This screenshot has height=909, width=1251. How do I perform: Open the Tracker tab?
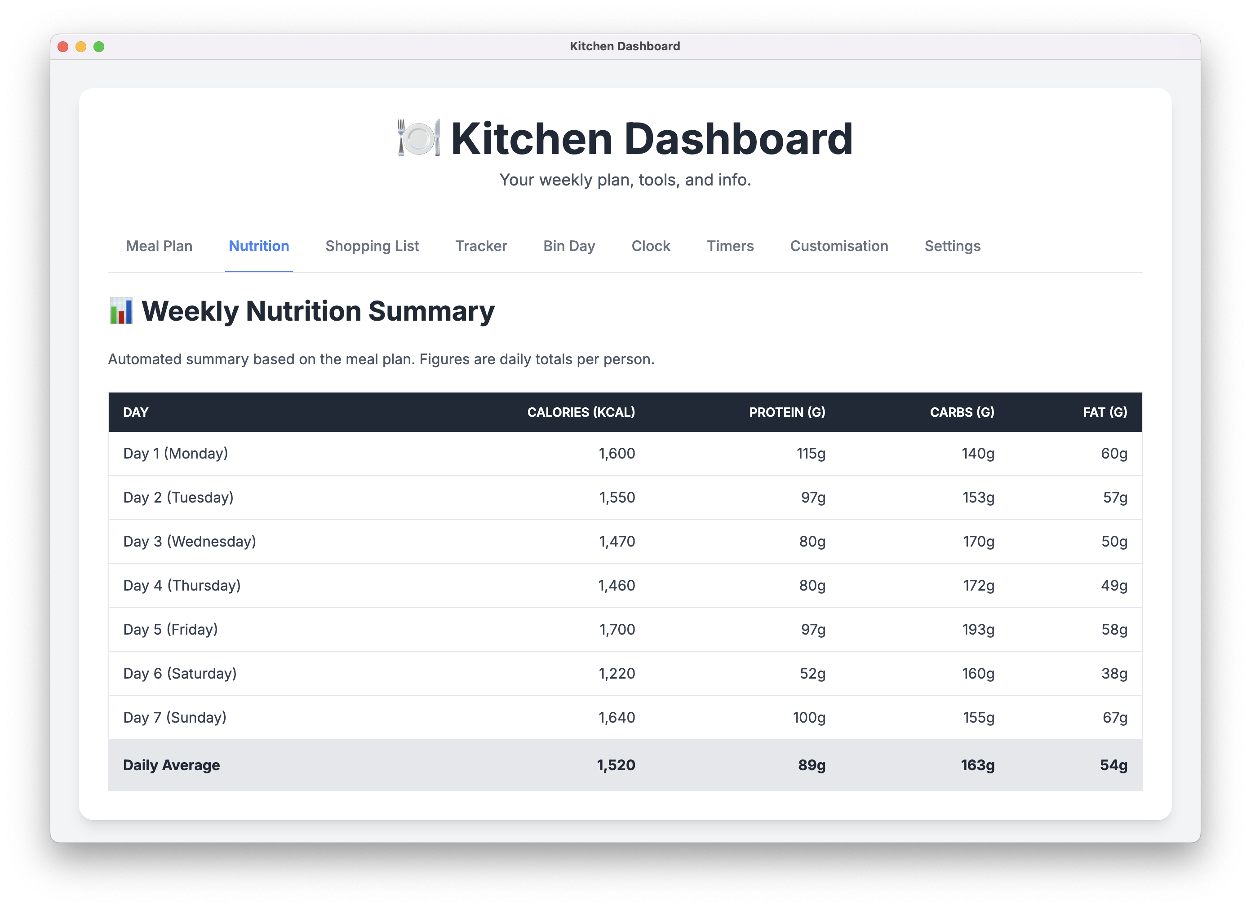point(481,246)
